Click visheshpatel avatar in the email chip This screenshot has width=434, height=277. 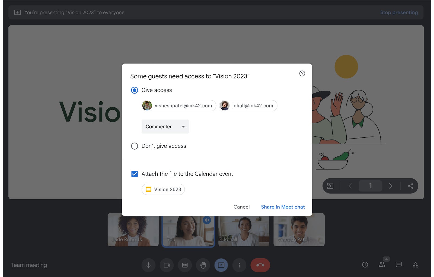point(147,105)
